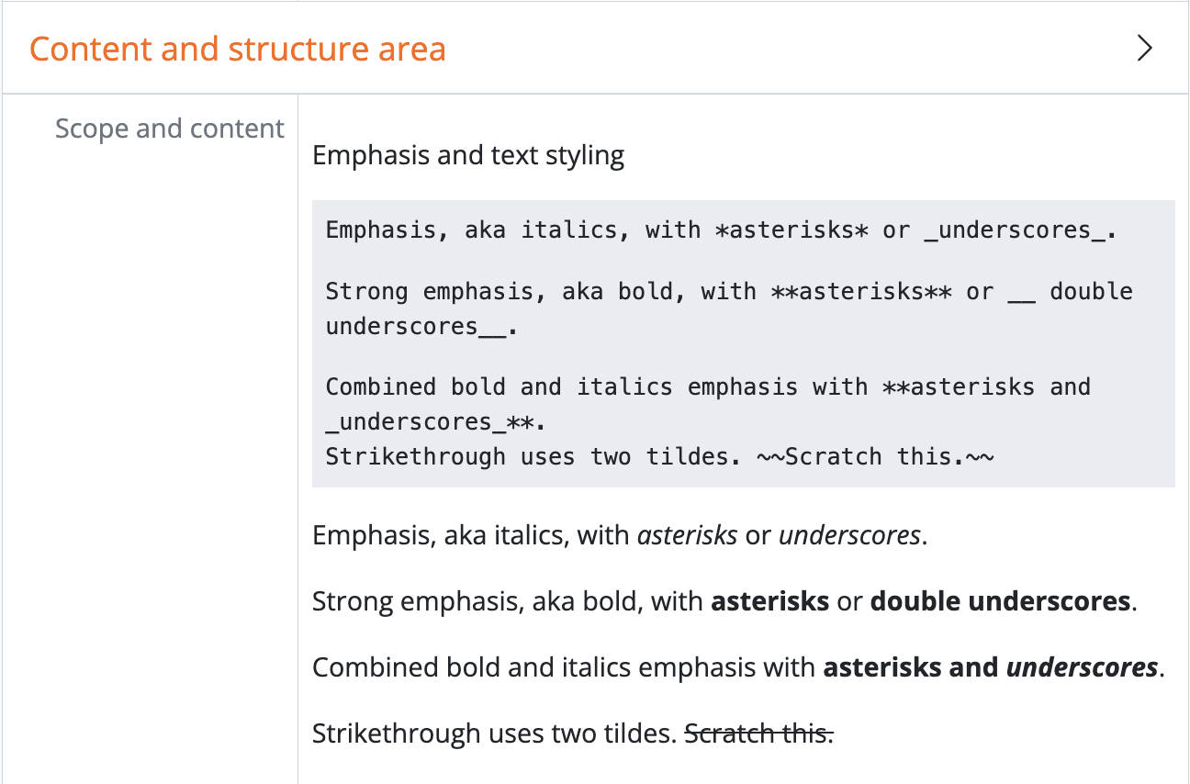
Task: Click the italic-only word 'underscores' in rendered text
Action: coord(849,535)
